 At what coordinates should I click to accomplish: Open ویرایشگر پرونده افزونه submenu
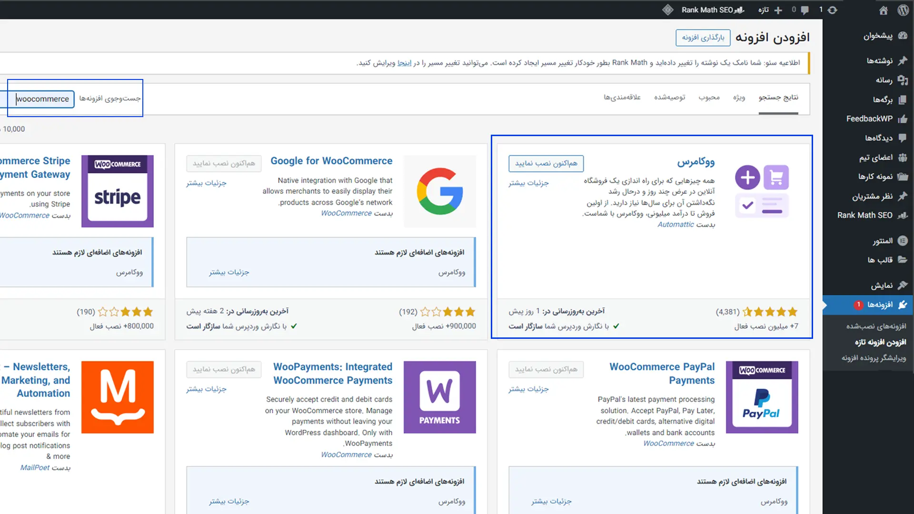[x=874, y=358]
